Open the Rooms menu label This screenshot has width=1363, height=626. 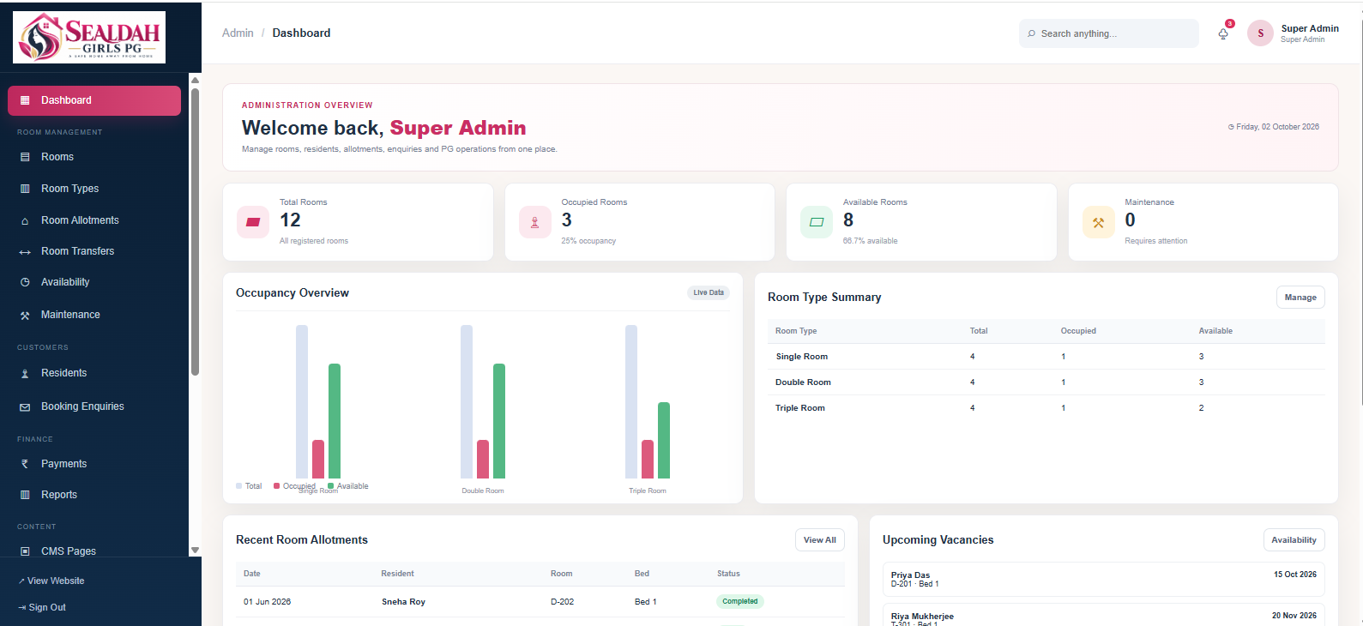click(x=57, y=157)
